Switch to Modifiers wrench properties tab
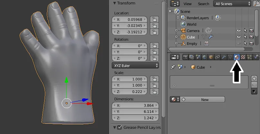260x134 pixels. pyautogui.click(x=224, y=57)
